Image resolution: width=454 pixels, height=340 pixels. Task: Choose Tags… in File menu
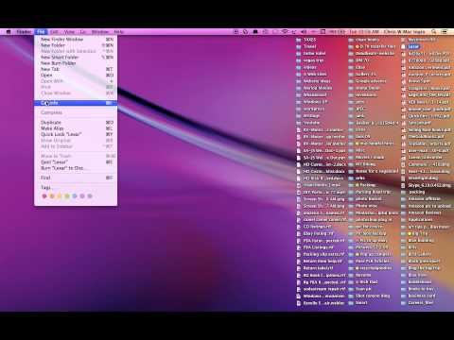point(76,188)
